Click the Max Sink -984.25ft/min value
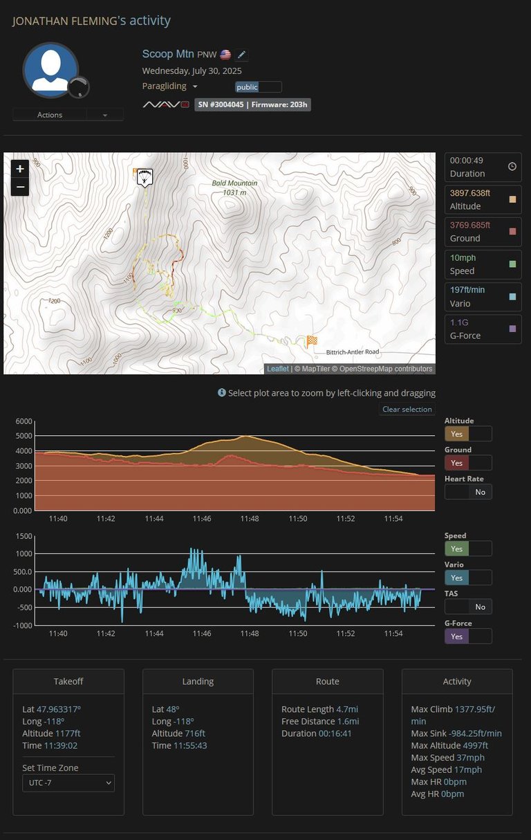 pos(476,733)
